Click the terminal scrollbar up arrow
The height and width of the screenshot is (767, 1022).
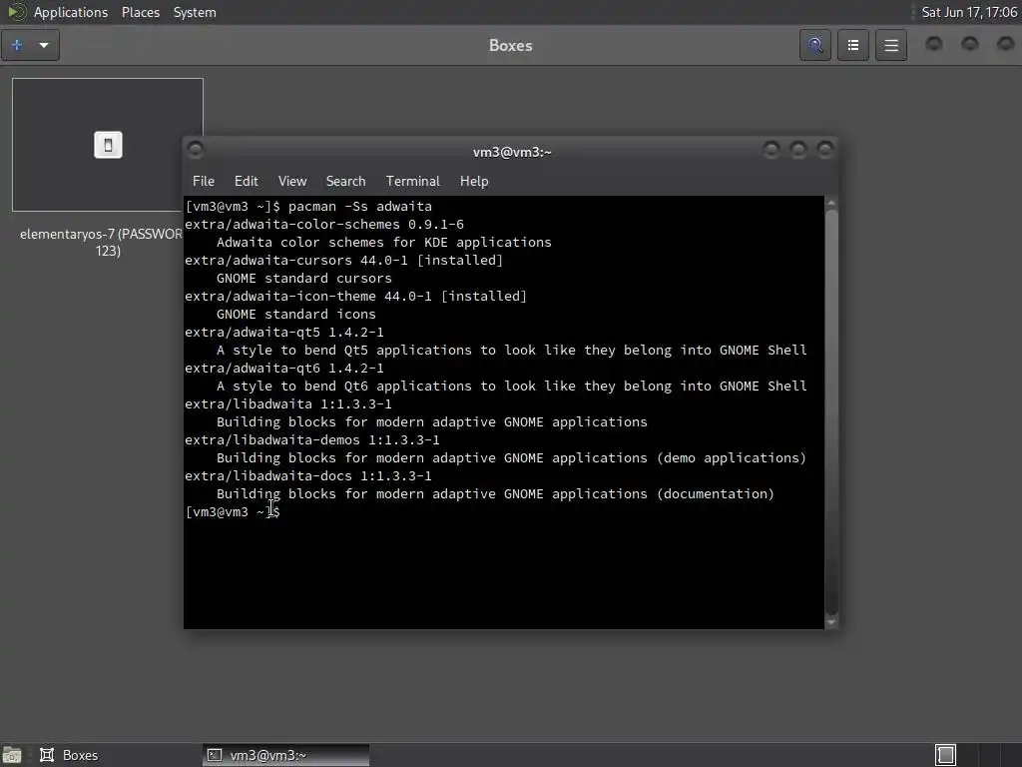(831, 204)
